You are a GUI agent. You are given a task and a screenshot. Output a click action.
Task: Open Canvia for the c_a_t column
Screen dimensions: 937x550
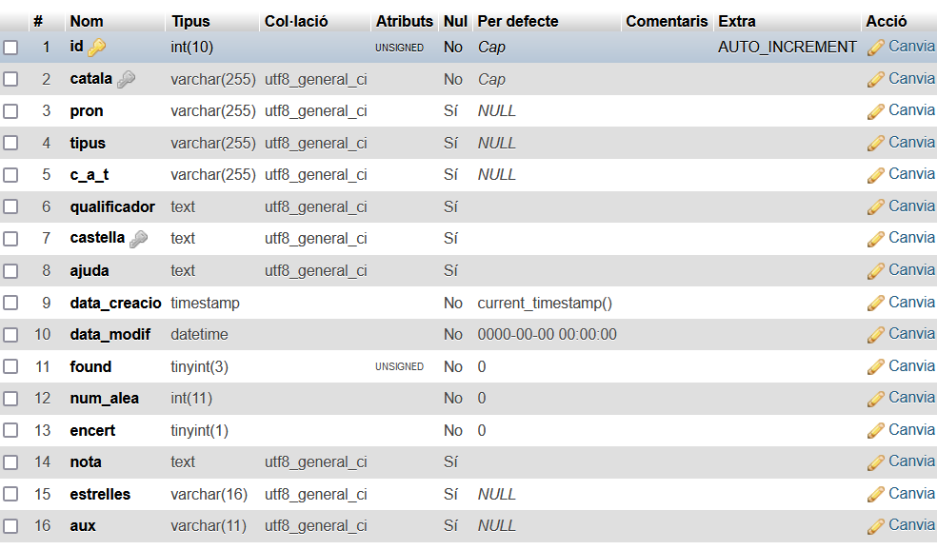(911, 174)
